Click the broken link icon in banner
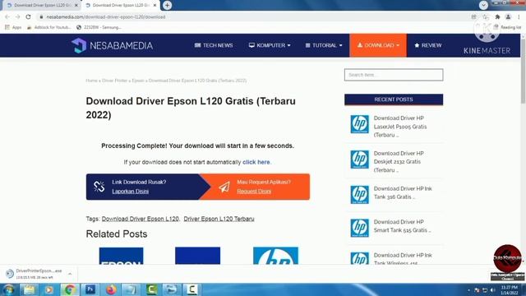The image size is (526, 296). (x=99, y=187)
